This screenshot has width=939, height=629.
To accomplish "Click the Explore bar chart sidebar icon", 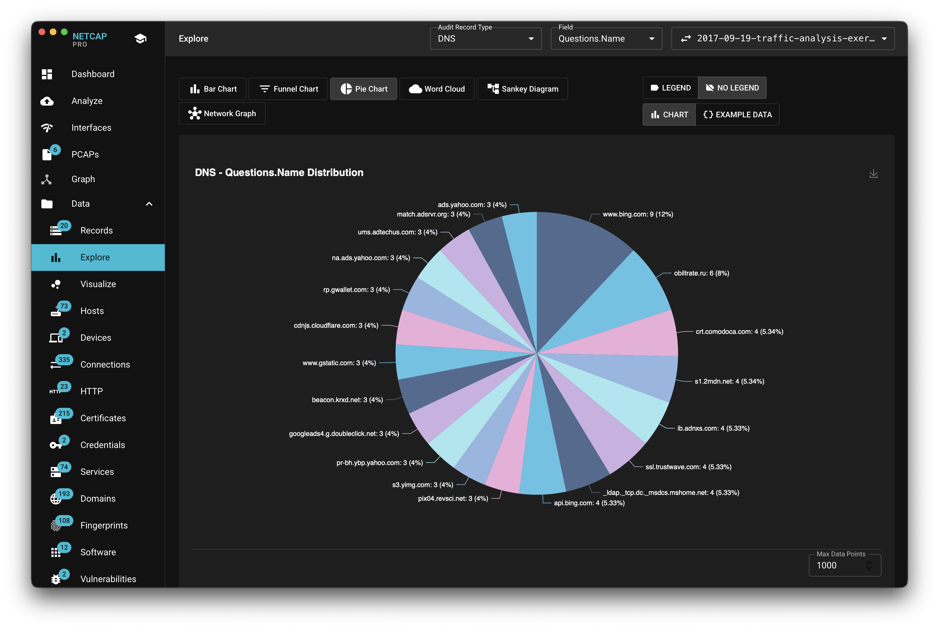I will [56, 258].
